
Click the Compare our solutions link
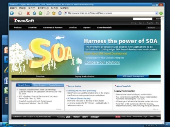click(x=102, y=62)
